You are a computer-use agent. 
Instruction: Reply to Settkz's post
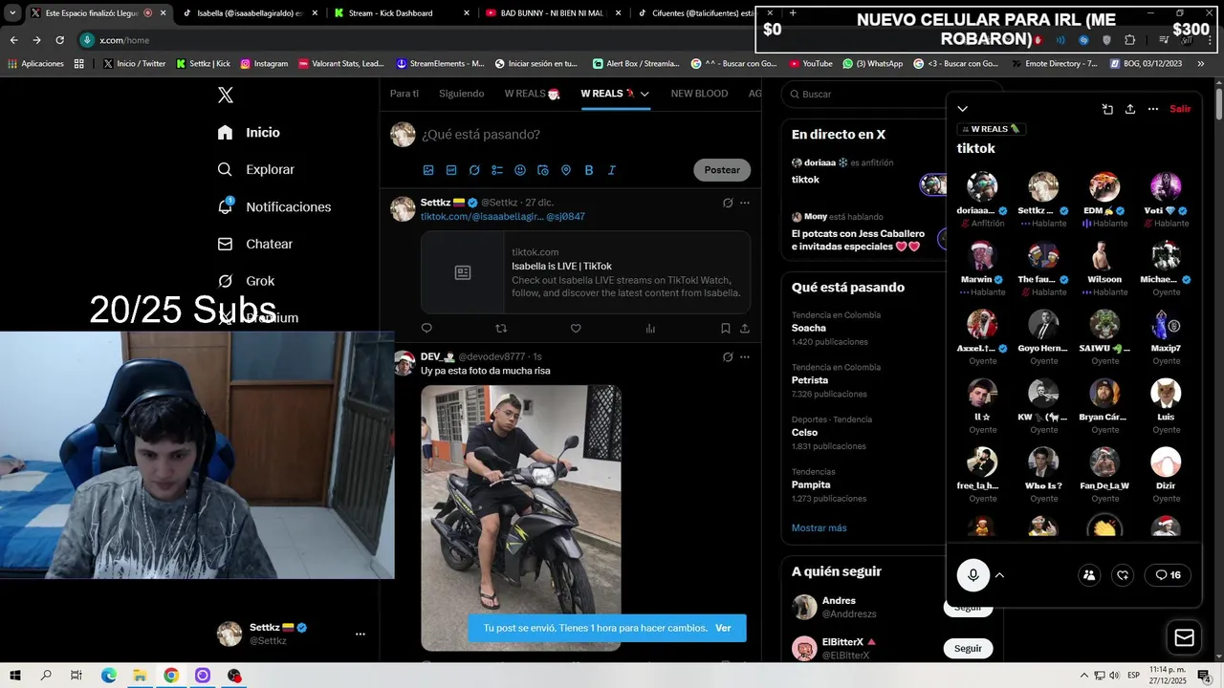point(426,329)
